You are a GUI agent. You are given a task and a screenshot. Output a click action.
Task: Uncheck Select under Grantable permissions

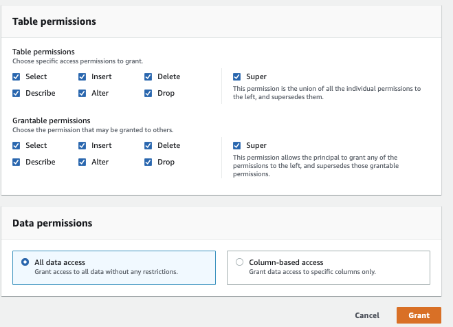tap(16, 145)
